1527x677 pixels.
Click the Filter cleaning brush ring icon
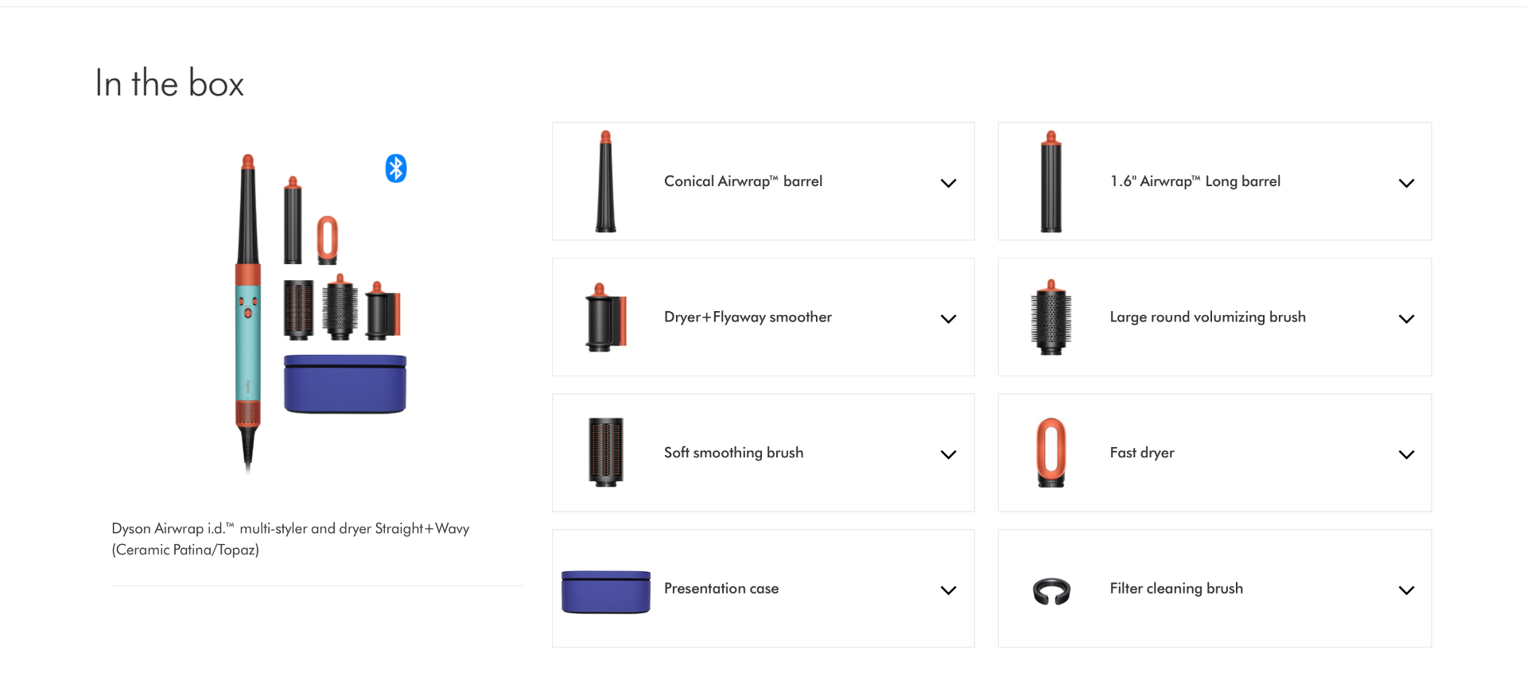[x=1051, y=591]
